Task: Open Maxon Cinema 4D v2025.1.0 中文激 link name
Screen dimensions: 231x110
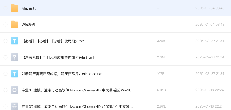Action: pos(77,106)
